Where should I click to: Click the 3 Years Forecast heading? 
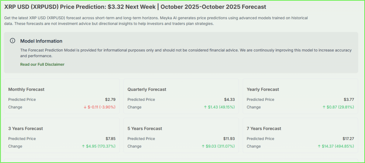point(26,129)
